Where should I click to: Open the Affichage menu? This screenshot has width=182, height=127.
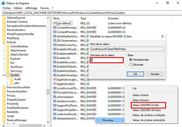click(x=31, y=8)
